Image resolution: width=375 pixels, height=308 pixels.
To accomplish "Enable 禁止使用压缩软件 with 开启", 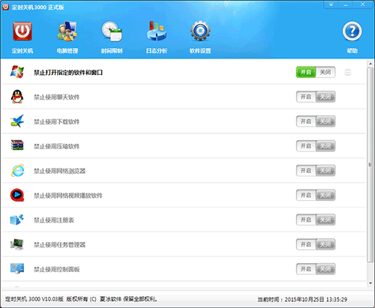I will click(306, 146).
